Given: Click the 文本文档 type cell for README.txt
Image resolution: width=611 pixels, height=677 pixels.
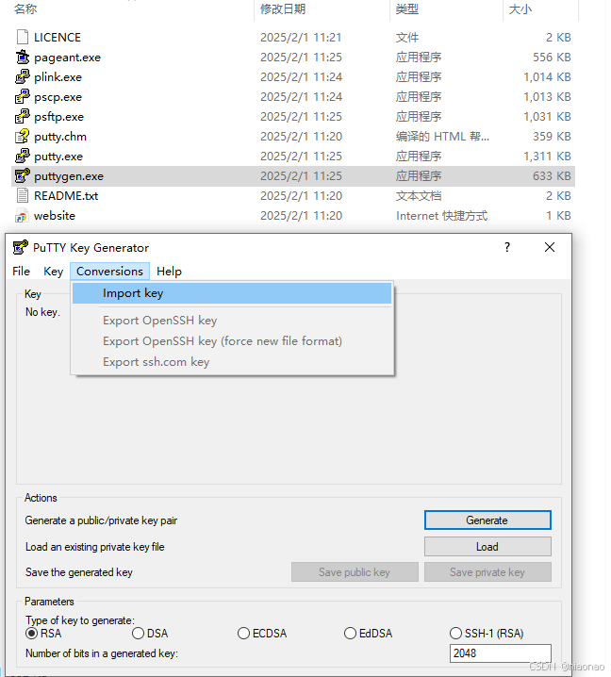Looking at the screenshot, I should tap(419, 196).
